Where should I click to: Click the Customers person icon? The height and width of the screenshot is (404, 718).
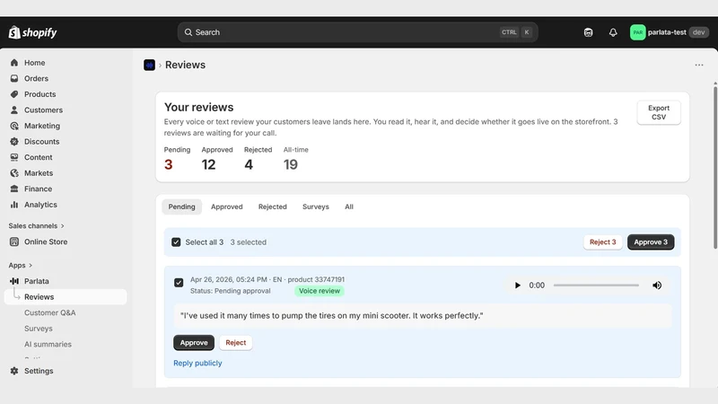(14, 110)
